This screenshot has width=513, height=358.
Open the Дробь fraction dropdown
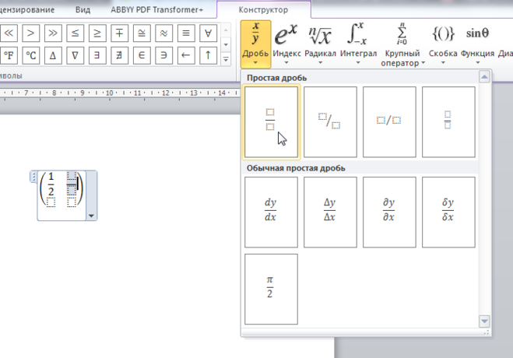click(255, 44)
